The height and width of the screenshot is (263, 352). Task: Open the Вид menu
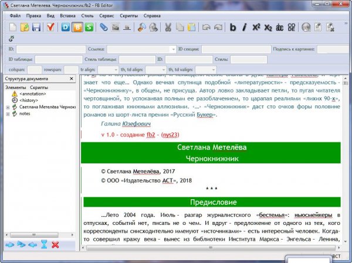tap(50, 16)
